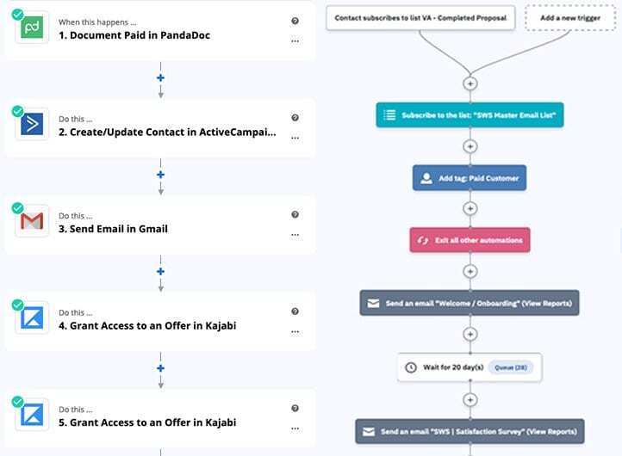Open the Contact subscribes to list trigger
Image resolution: width=622 pixels, height=456 pixels.
pos(420,18)
